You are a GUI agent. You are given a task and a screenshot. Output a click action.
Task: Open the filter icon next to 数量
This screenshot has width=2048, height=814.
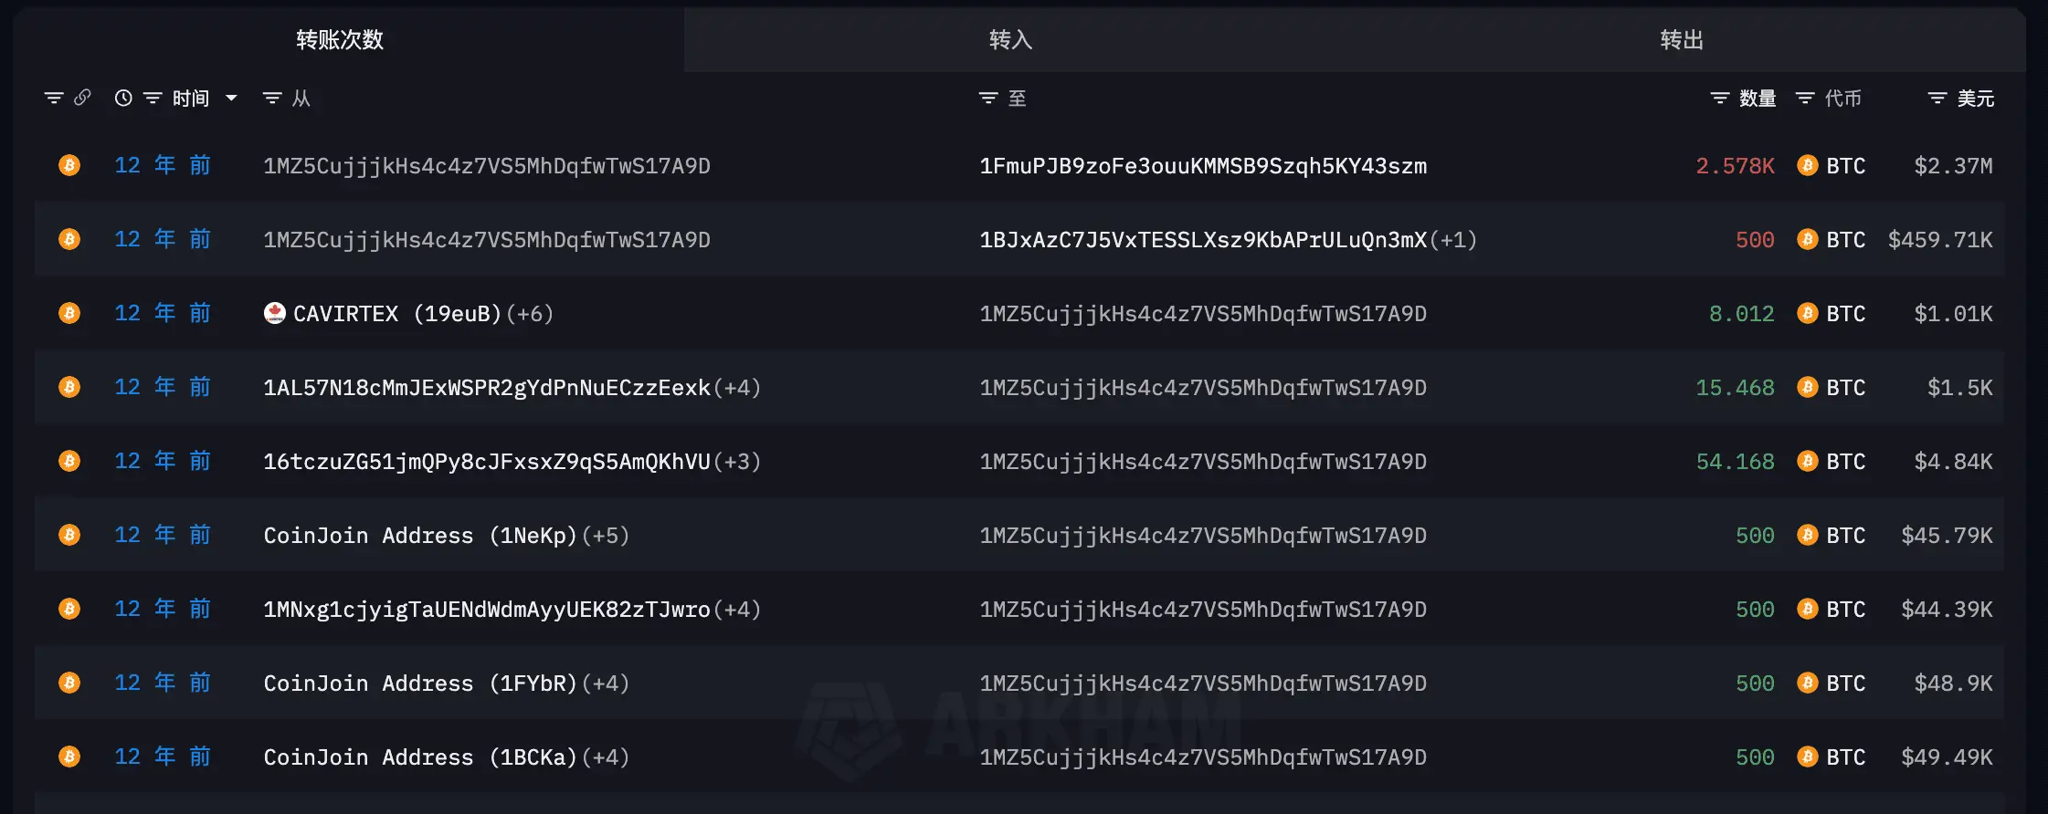(1720, 98)
